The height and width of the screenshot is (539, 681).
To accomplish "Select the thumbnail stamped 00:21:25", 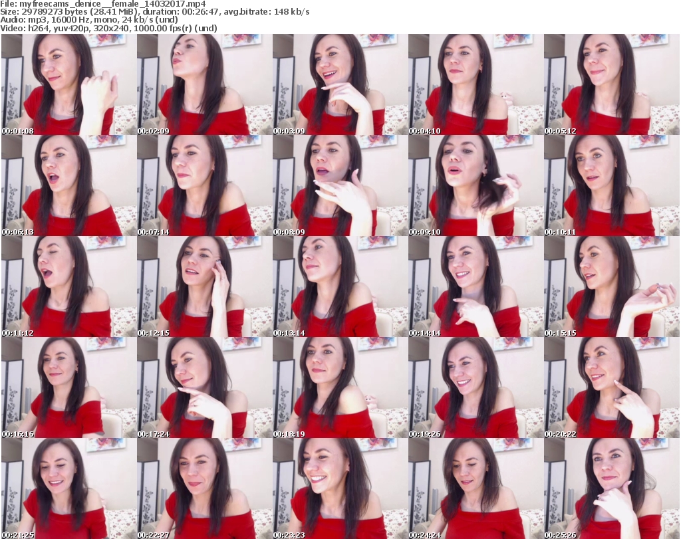I will pos(68,489).
